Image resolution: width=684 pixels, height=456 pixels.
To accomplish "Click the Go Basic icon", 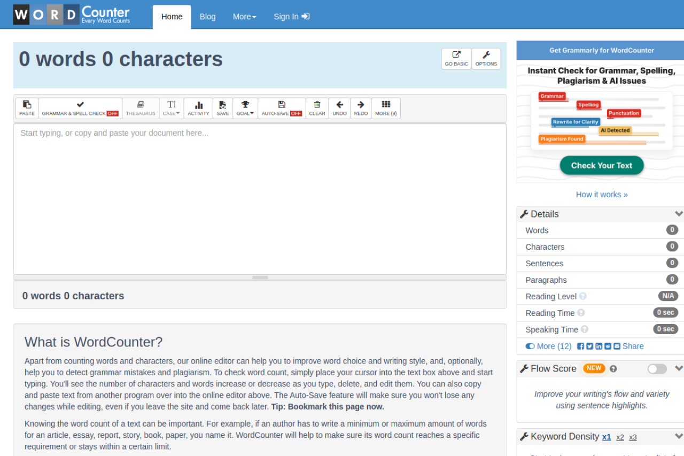I will coord(456,58).
